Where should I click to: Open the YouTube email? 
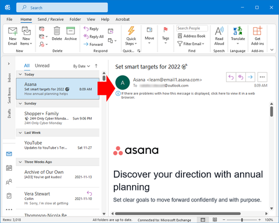[x=58, y=148]
